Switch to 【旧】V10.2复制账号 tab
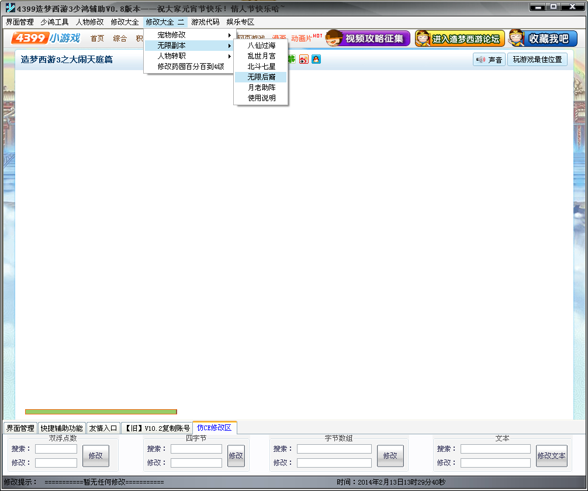 point(157,428)
